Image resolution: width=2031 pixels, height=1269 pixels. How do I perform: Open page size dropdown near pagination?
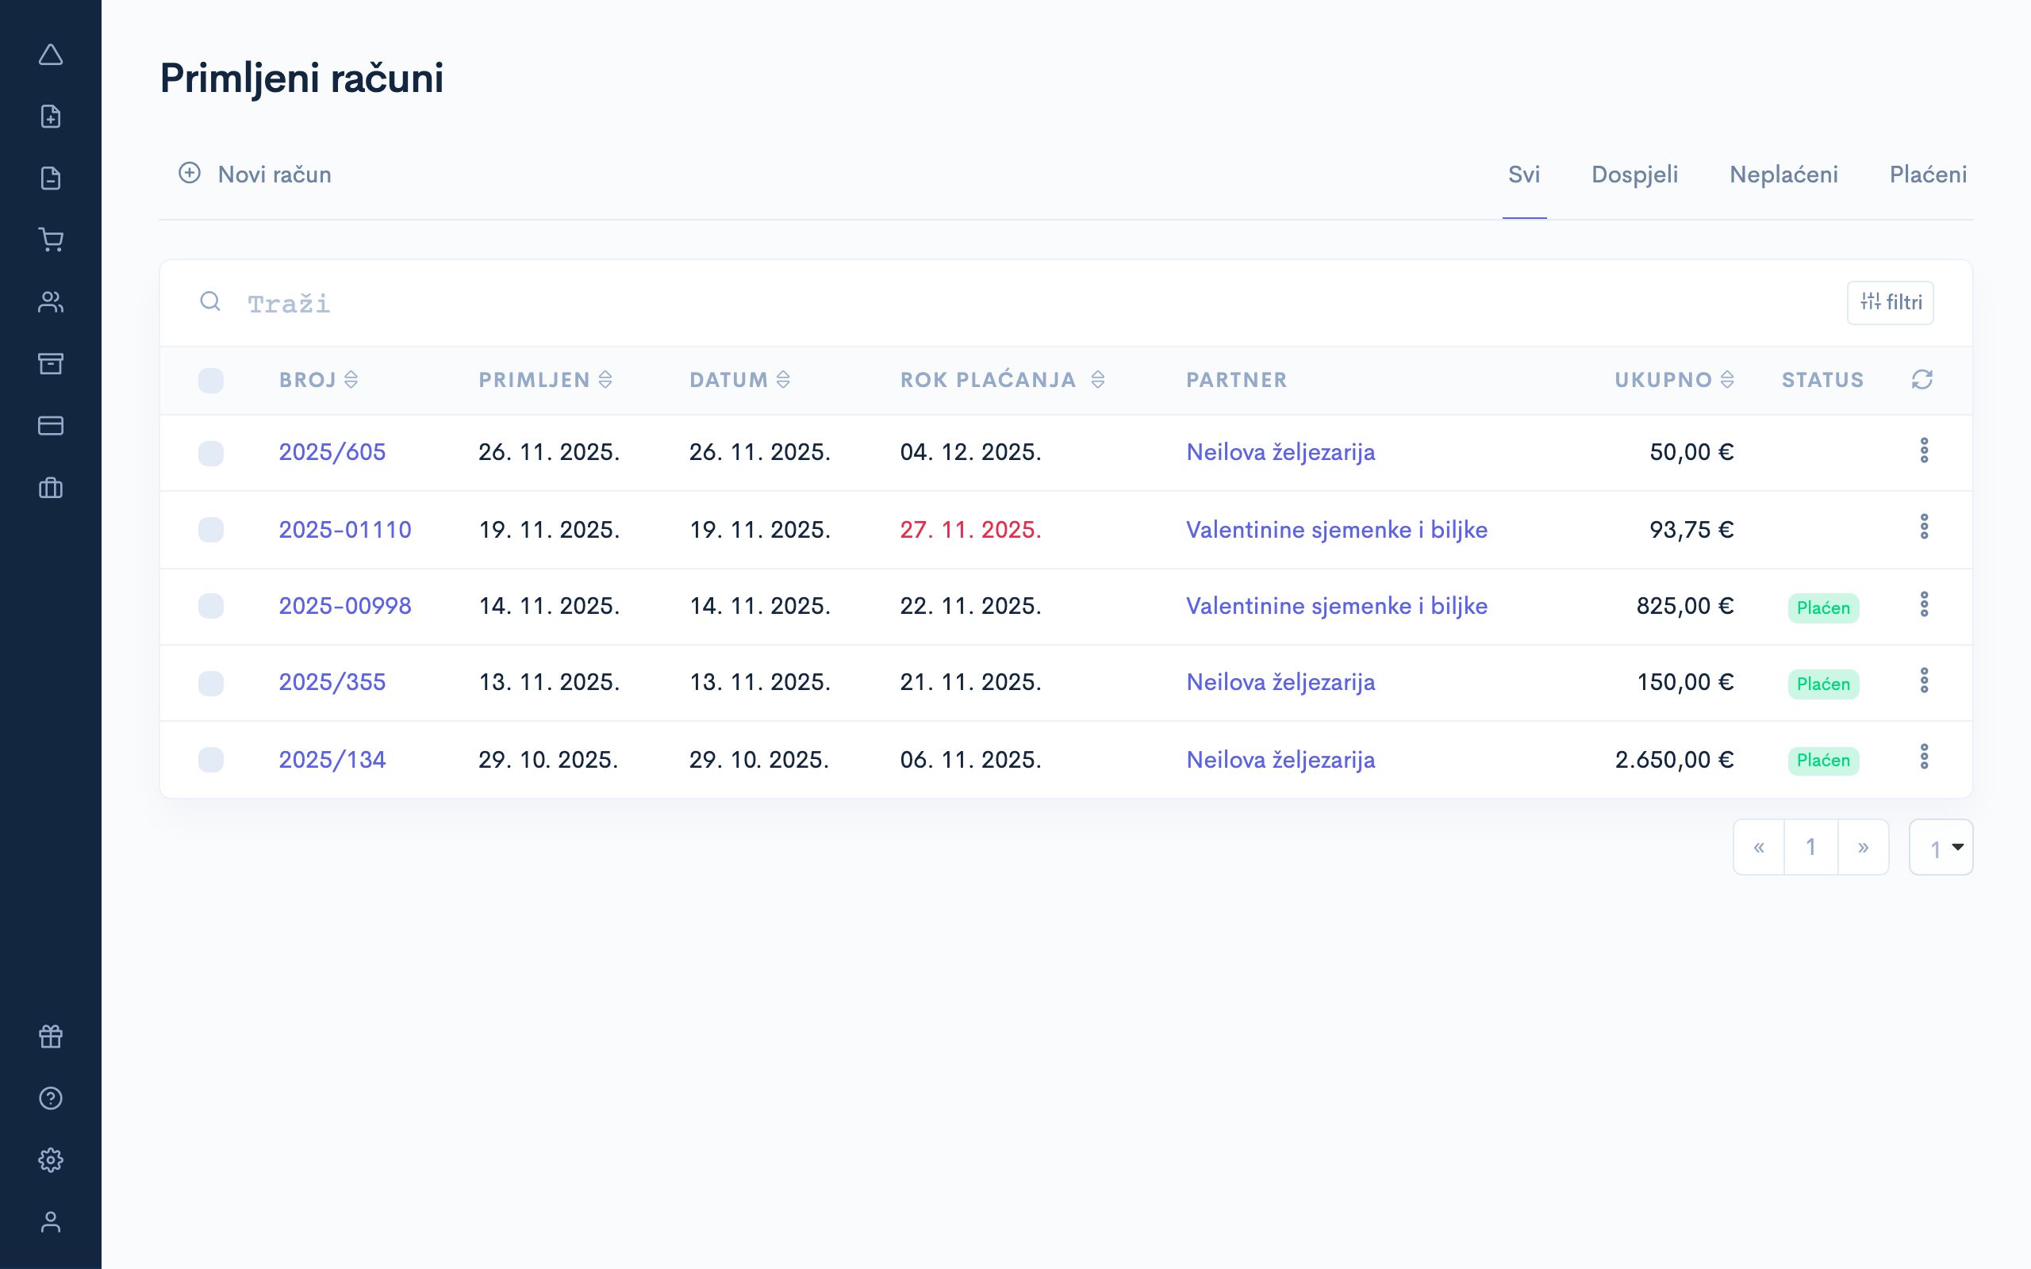click(1941, 848)
